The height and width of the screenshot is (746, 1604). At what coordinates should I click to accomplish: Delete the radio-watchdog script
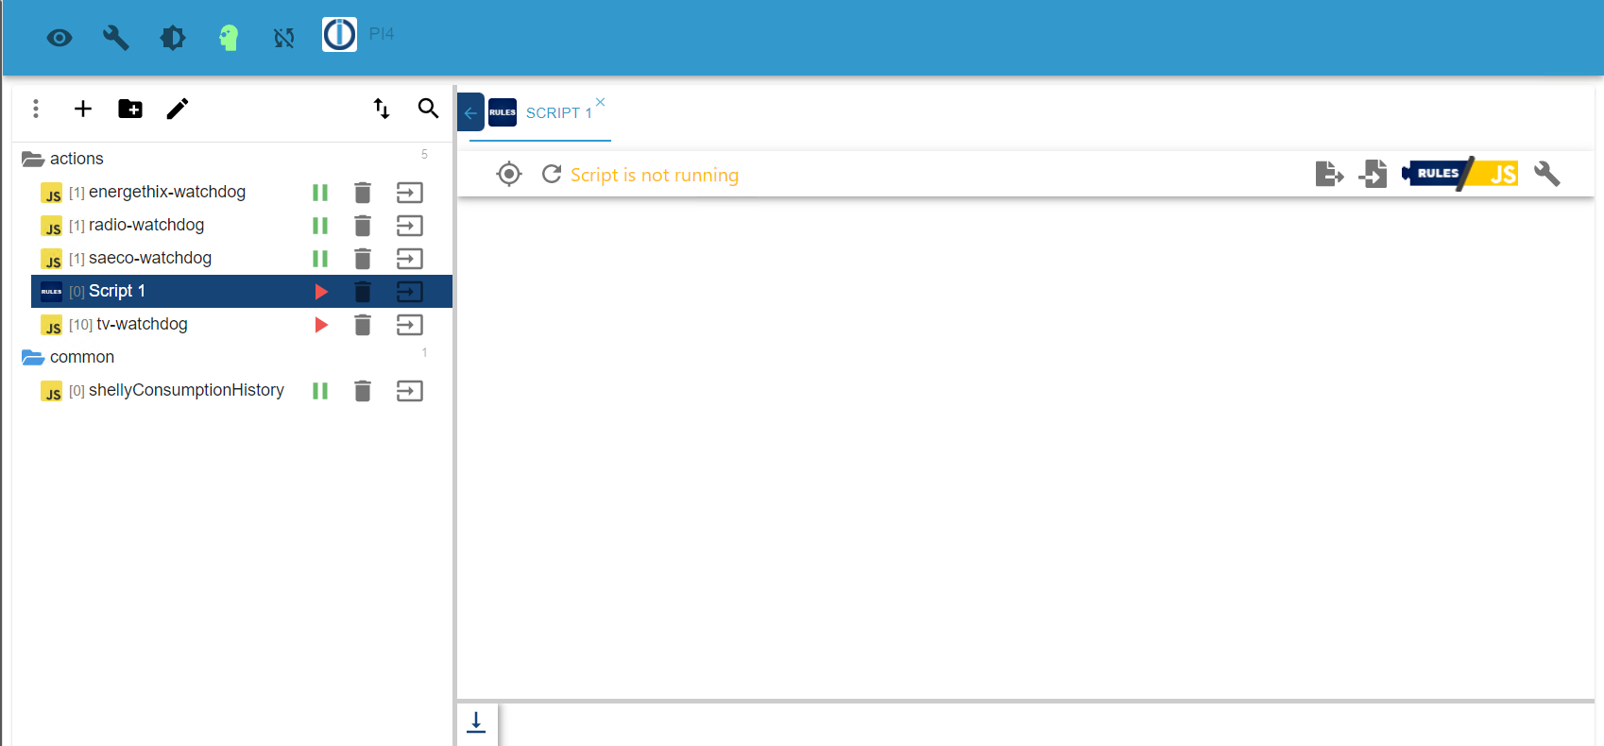363,226
